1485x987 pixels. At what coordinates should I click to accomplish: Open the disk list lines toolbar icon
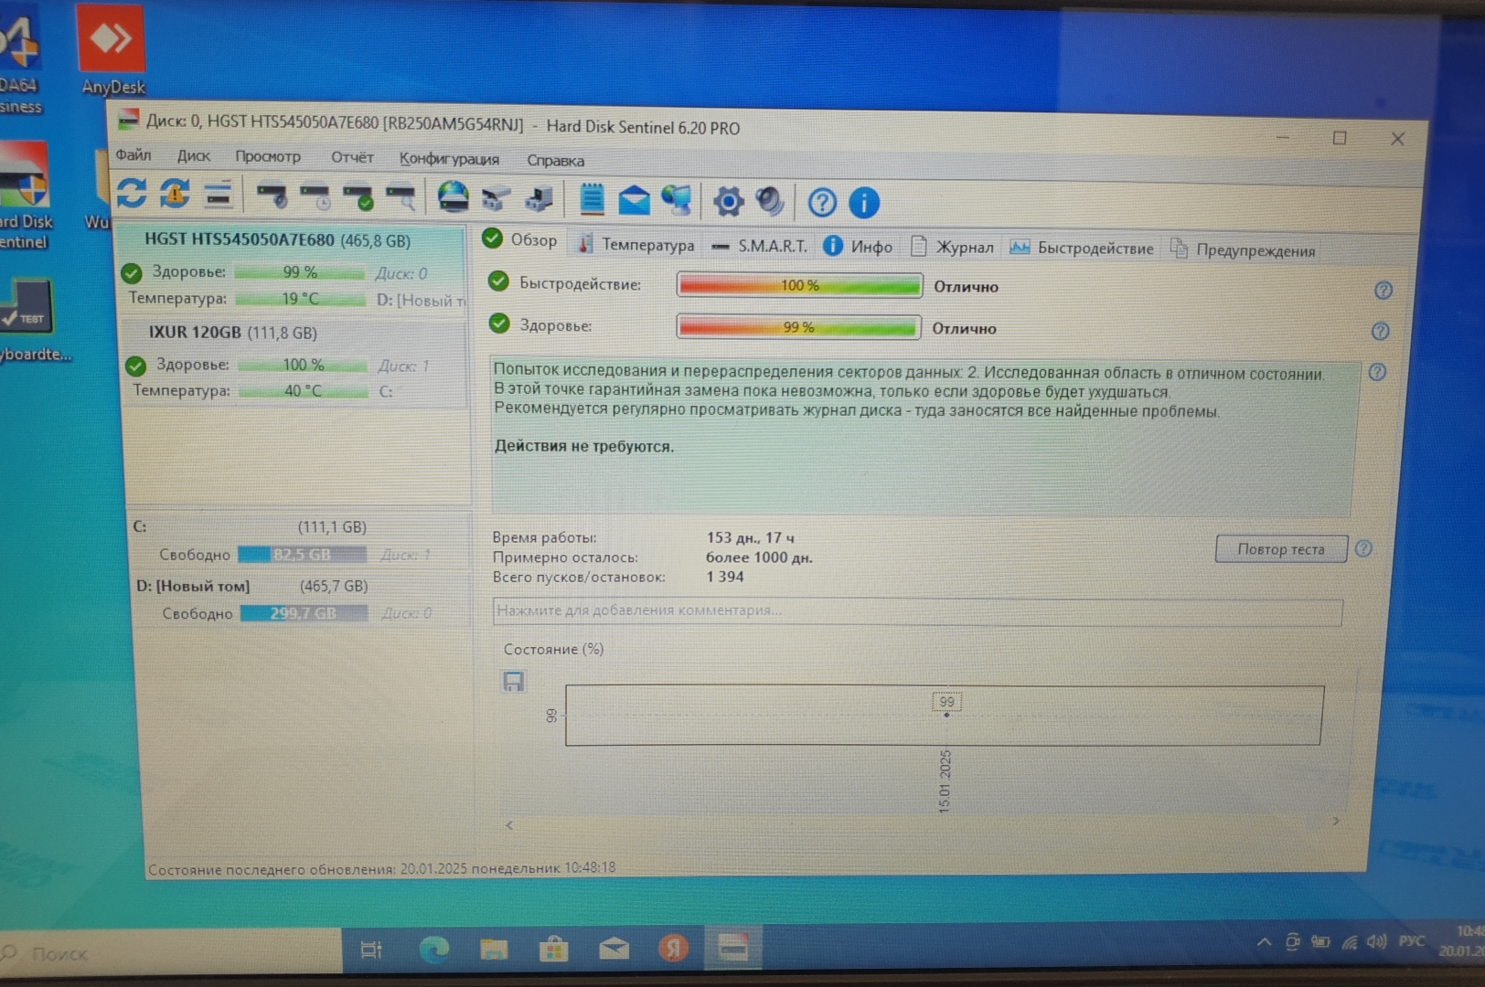coord(218,195)
